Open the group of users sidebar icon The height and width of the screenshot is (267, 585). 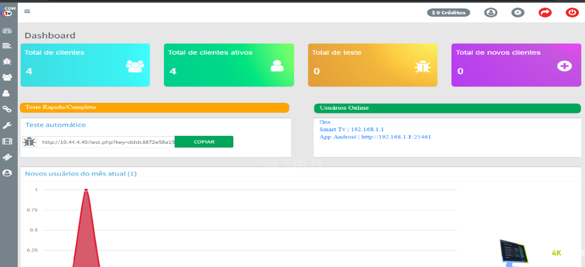click(7, 77)
